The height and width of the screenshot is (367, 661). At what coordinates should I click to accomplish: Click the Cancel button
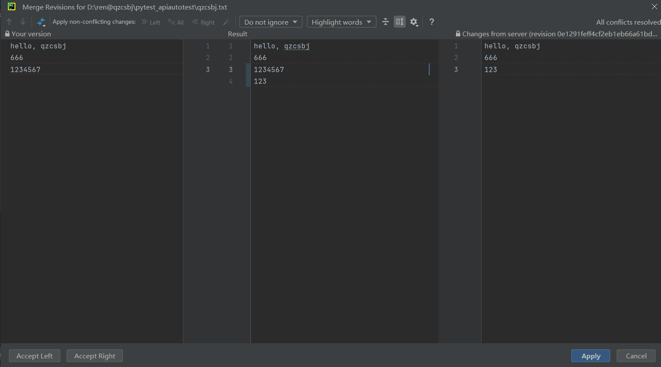pos(636,356)
